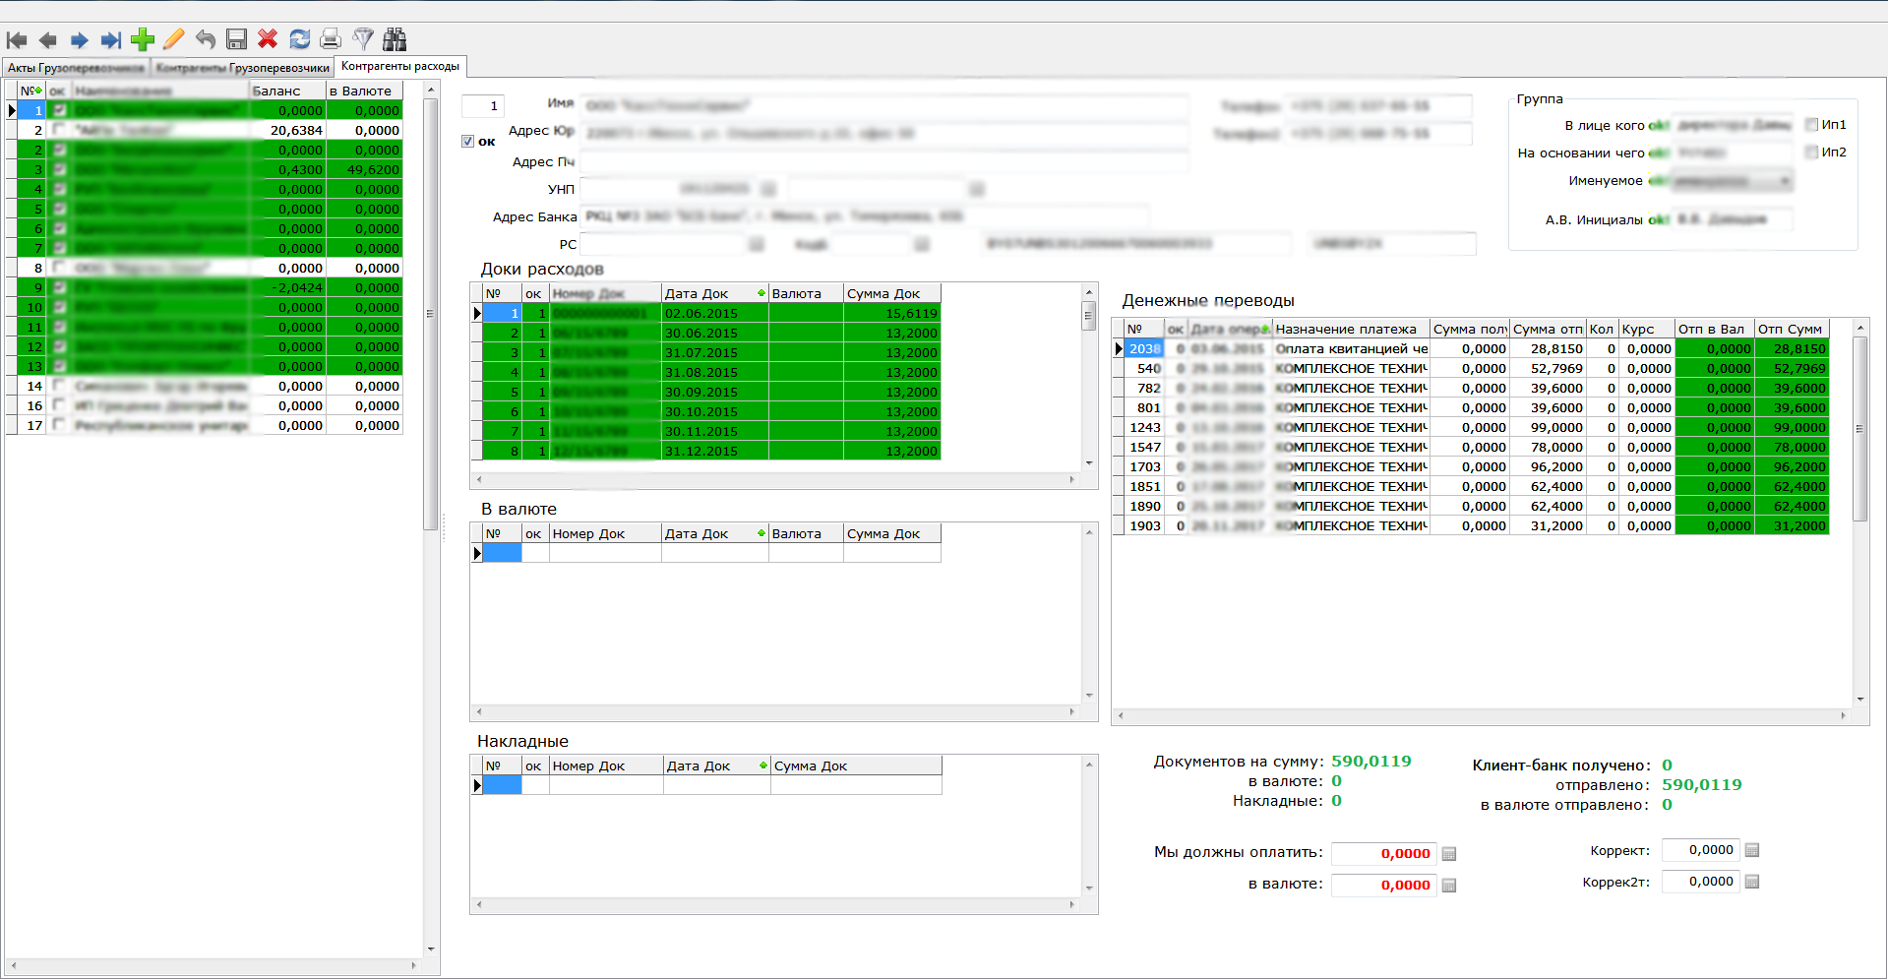This screenshot has width=1888, height=980.
Task: Print using the printer icon
Action: click(x=331, y=39)
